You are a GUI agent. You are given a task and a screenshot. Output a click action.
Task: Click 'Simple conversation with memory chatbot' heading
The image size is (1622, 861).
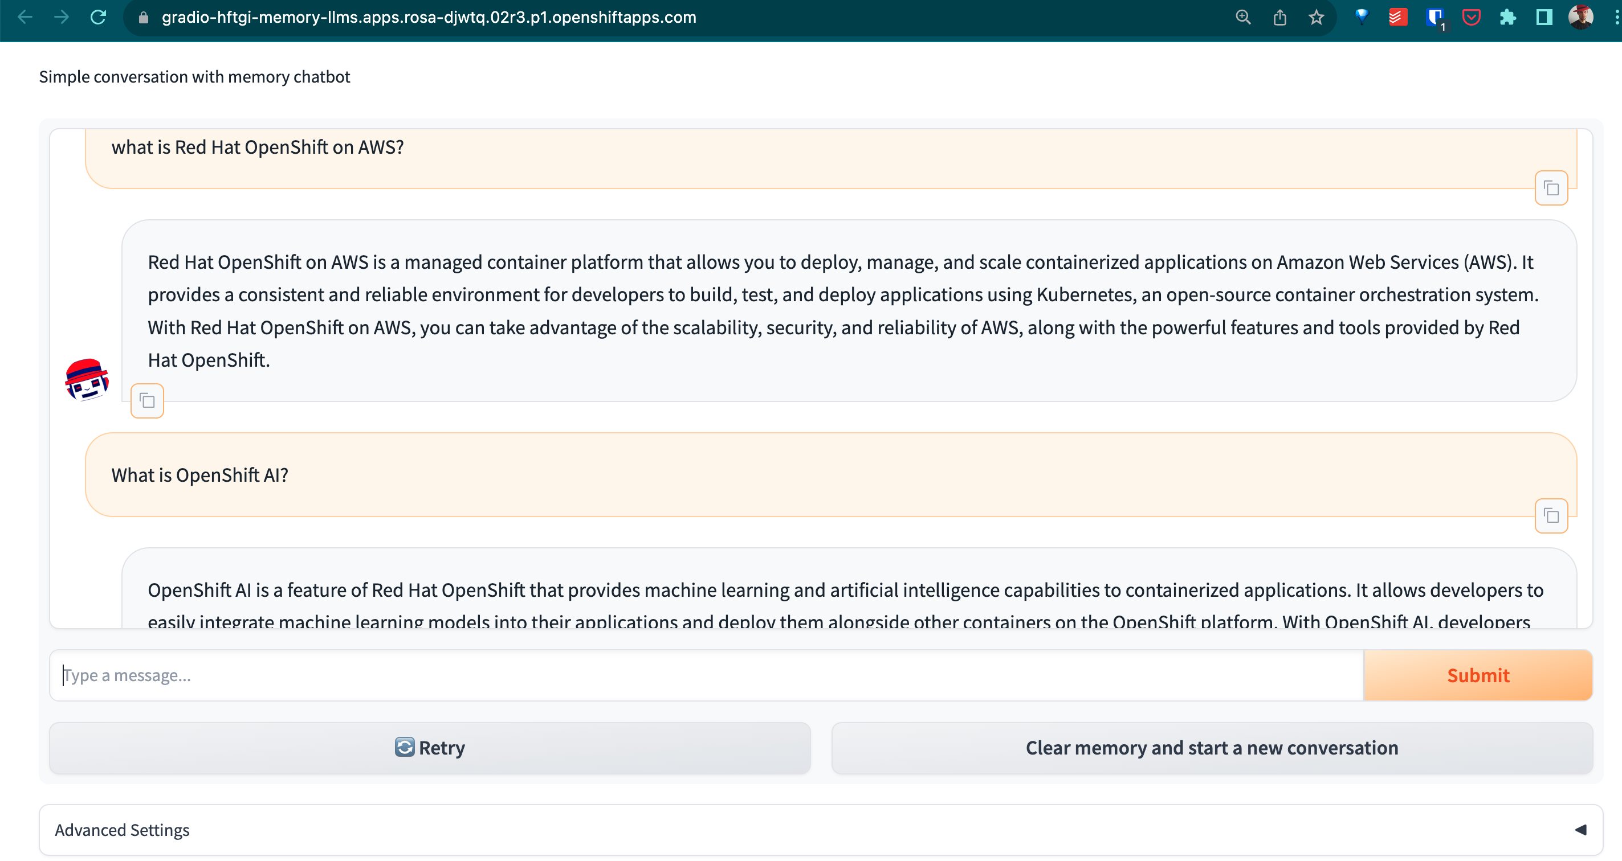tap(194, 77)
